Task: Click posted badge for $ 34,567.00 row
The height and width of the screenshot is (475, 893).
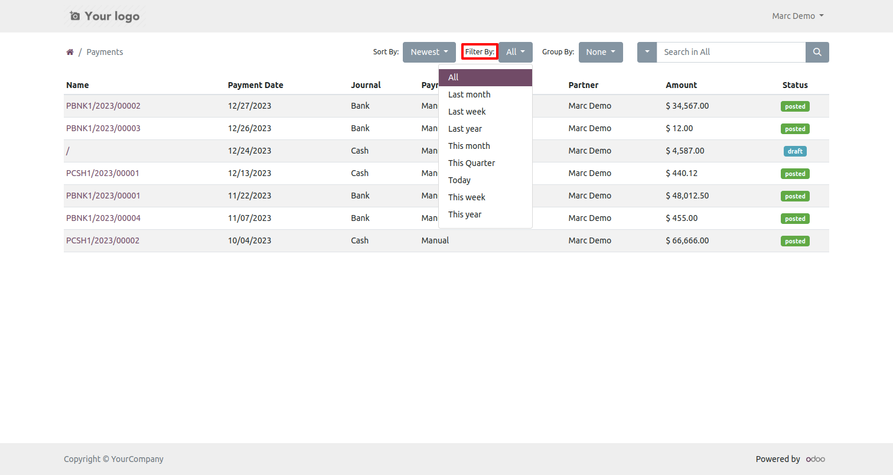Action: tap(795, 106)
